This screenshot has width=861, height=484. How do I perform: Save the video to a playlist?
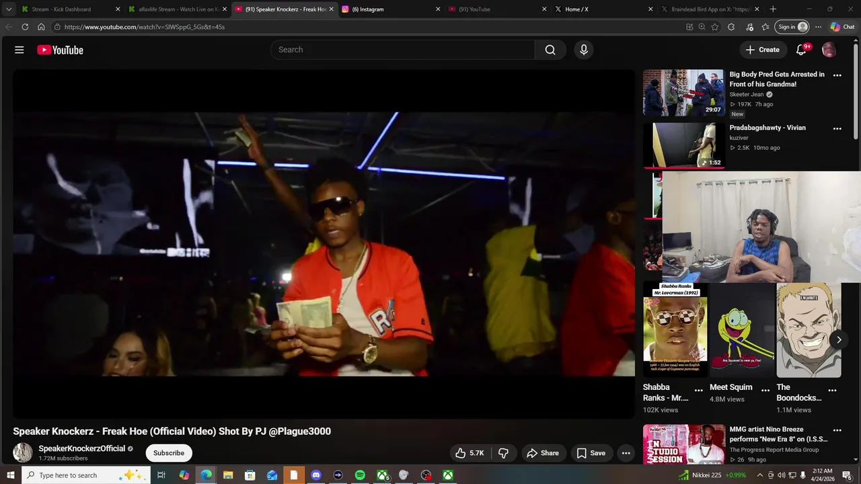pyautogui.click(x=591, y=453)
